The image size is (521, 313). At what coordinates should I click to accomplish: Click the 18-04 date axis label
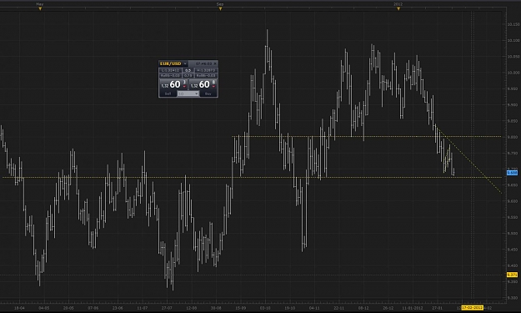click(x=19, y=308)
